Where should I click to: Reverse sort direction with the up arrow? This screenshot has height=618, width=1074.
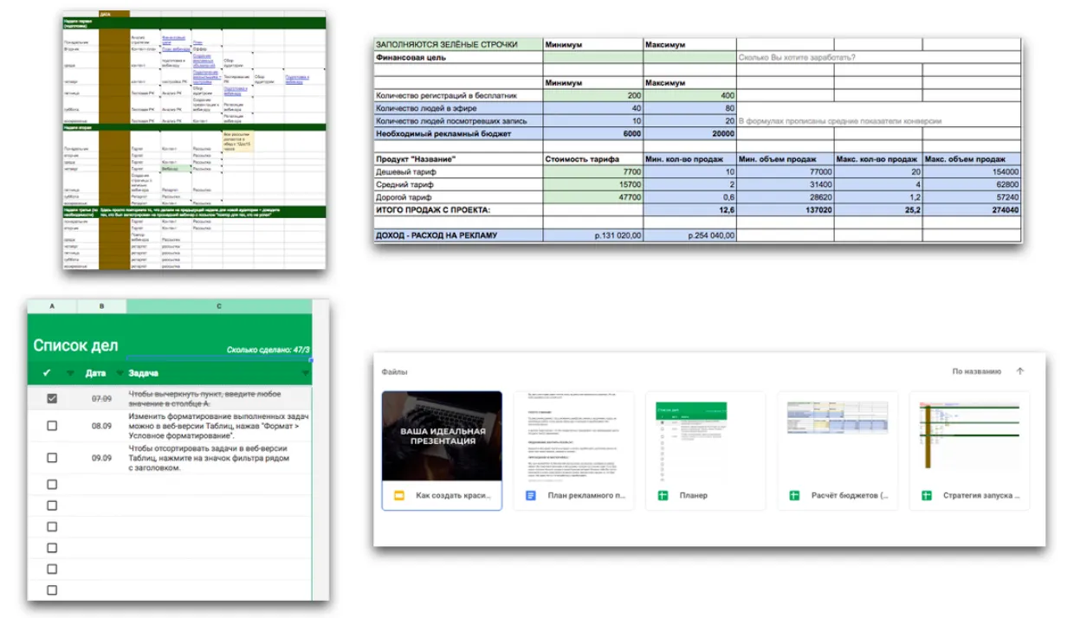click(1019, 371)
